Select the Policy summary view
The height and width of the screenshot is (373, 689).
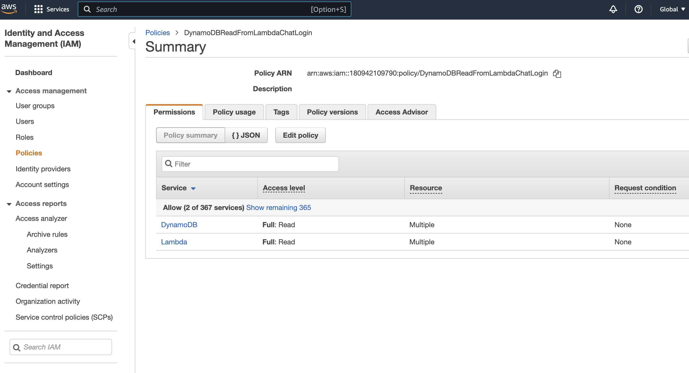coord(190,135)
